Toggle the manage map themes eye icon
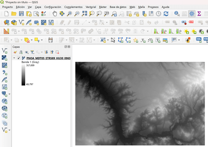The height and width of the screenshot is (147, 208). tap(27, 52)
